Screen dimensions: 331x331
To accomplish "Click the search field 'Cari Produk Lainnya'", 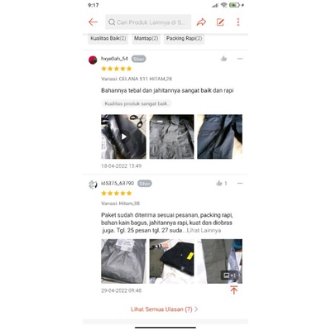I will coord(148,22).
